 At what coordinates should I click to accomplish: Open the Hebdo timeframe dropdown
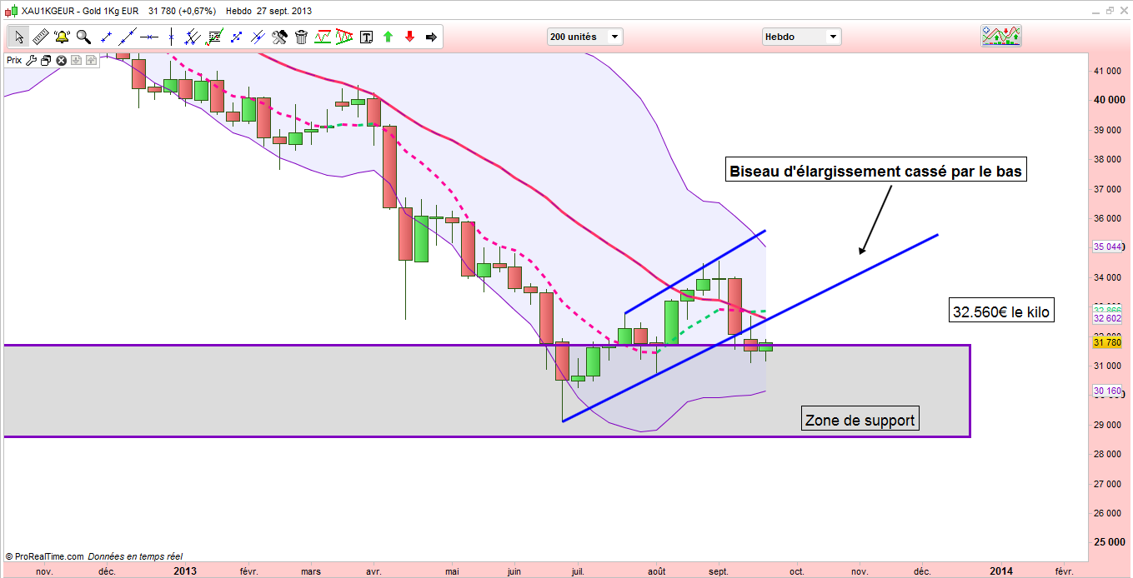(x=801, y=37)
